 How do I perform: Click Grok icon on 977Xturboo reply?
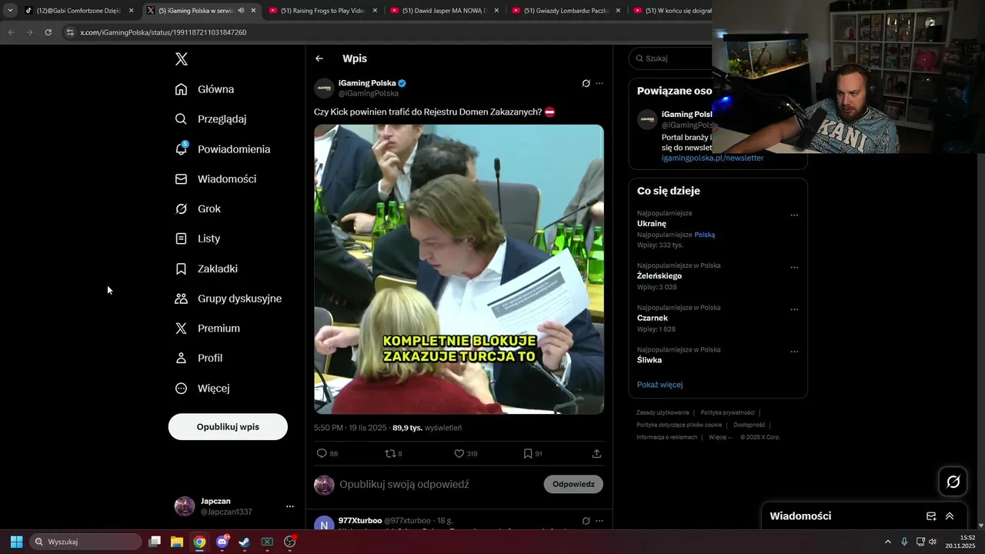(586, 521)
